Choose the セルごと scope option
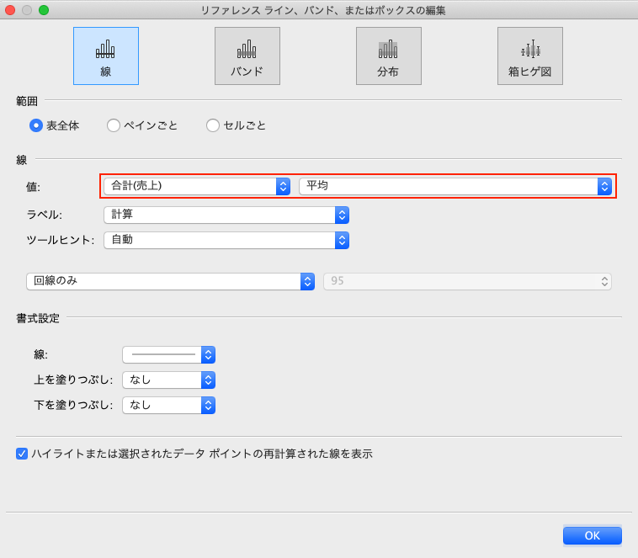The width and height of the screenshot is (638, 558). click(213, 125)
